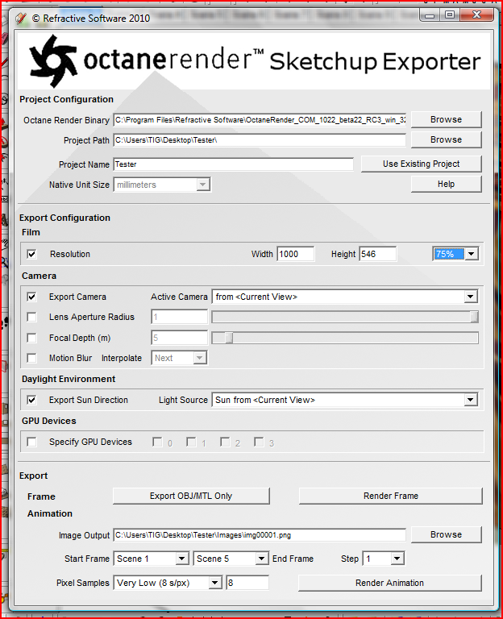Browse for the Project Path
This screenshot has width=503, height=619.
tap(446, 139)
